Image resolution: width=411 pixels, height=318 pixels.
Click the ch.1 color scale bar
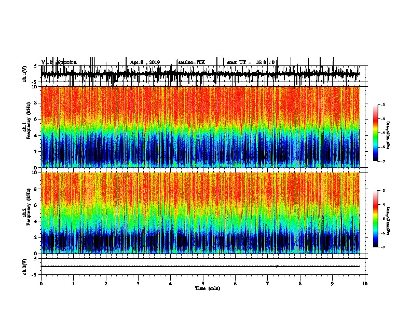pos(375,133)
